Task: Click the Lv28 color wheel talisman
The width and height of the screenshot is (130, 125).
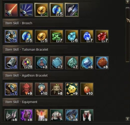Action: click(26, 63)
